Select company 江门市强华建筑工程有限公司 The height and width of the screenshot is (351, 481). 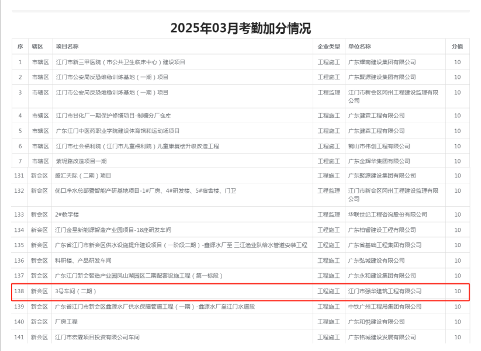click(x=385, y=291)
